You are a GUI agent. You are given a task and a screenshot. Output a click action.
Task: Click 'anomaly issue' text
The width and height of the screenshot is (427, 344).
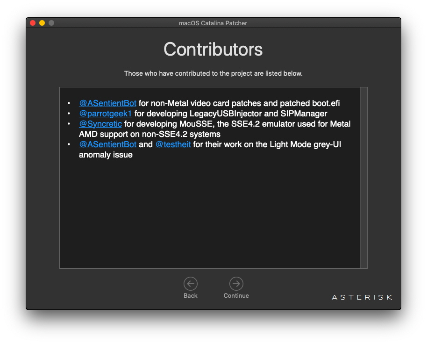[x=106, y=155]
